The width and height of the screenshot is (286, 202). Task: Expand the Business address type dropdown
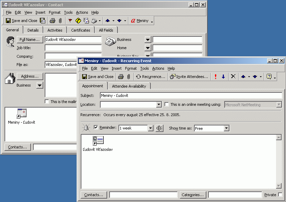[40, 85]
